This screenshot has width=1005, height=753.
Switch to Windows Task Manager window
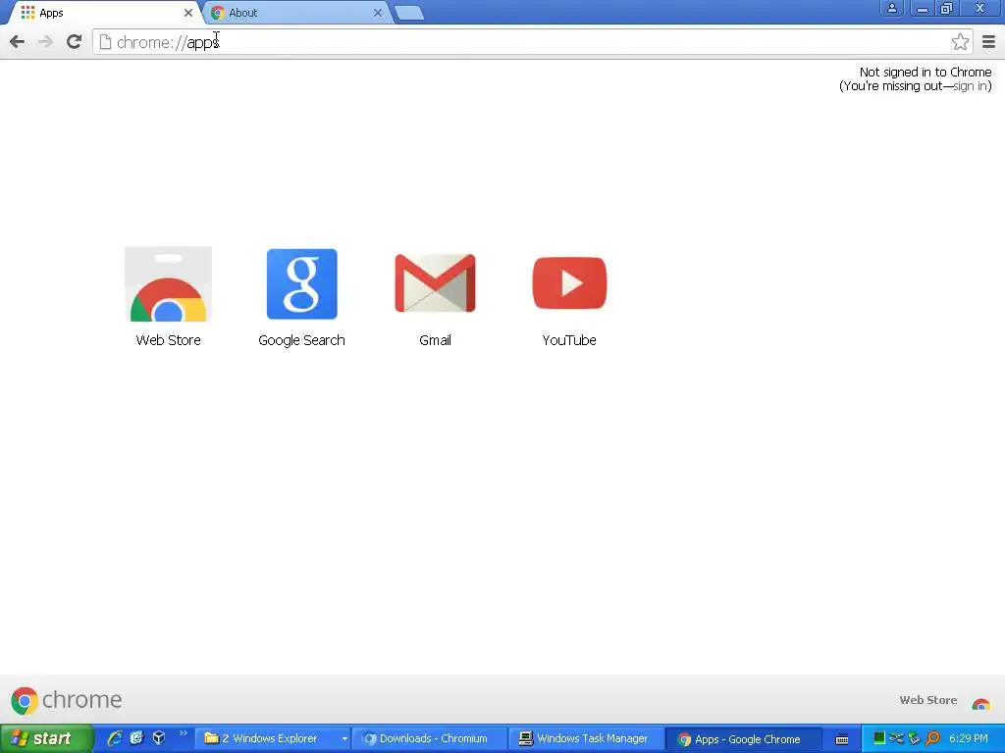pos(587,739)
